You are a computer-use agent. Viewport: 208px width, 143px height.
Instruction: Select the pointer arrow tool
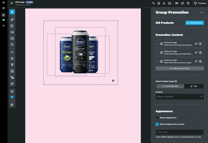(x=12, y=12)
